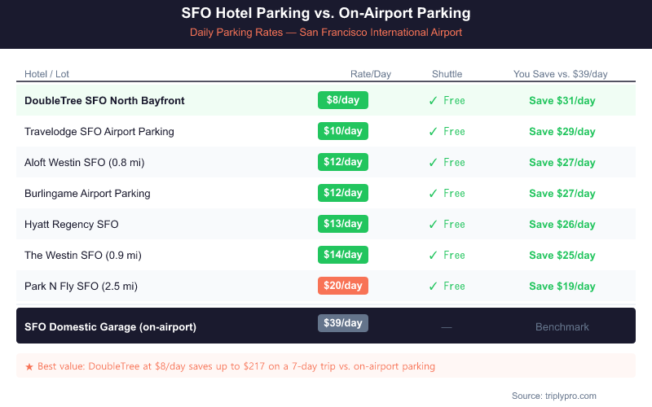Click the $10/day Travelodge rate badge
Viewport: 652px width, 407px height.
(x=342, y=131)
